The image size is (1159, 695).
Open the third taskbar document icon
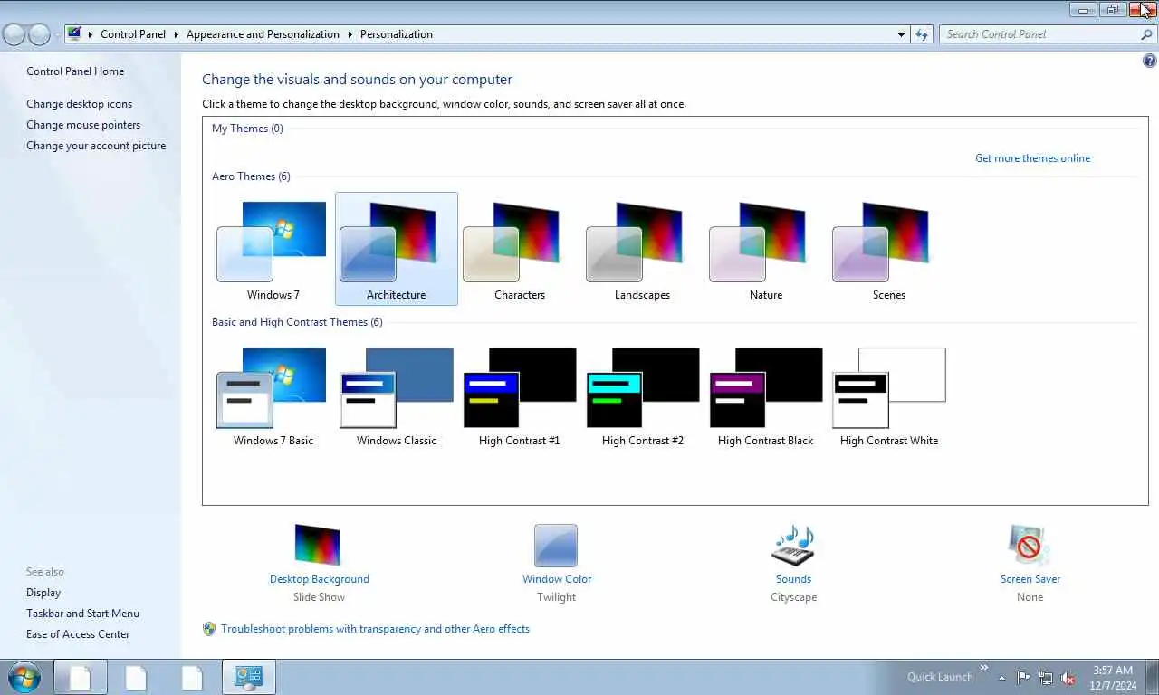[192, 677]
